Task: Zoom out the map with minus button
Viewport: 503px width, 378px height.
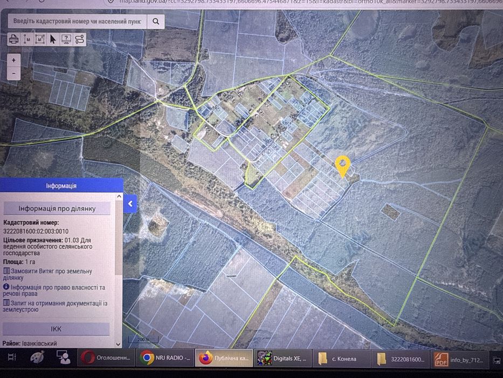Action: 14,73
